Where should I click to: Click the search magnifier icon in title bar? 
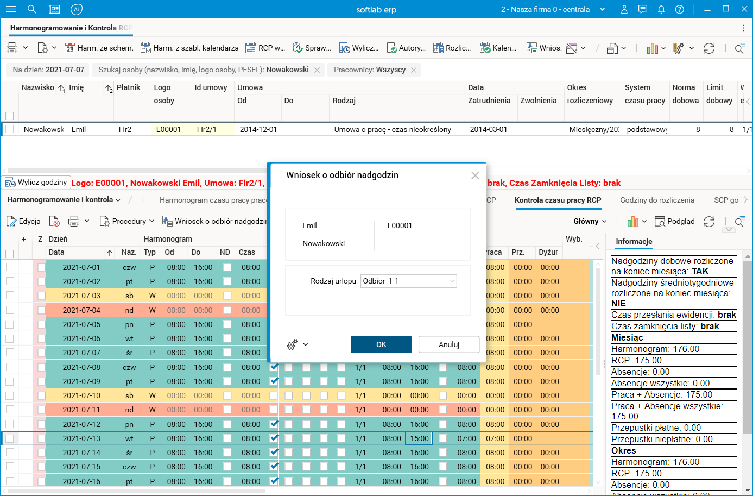pyautogui.click(x=32, y=9)
